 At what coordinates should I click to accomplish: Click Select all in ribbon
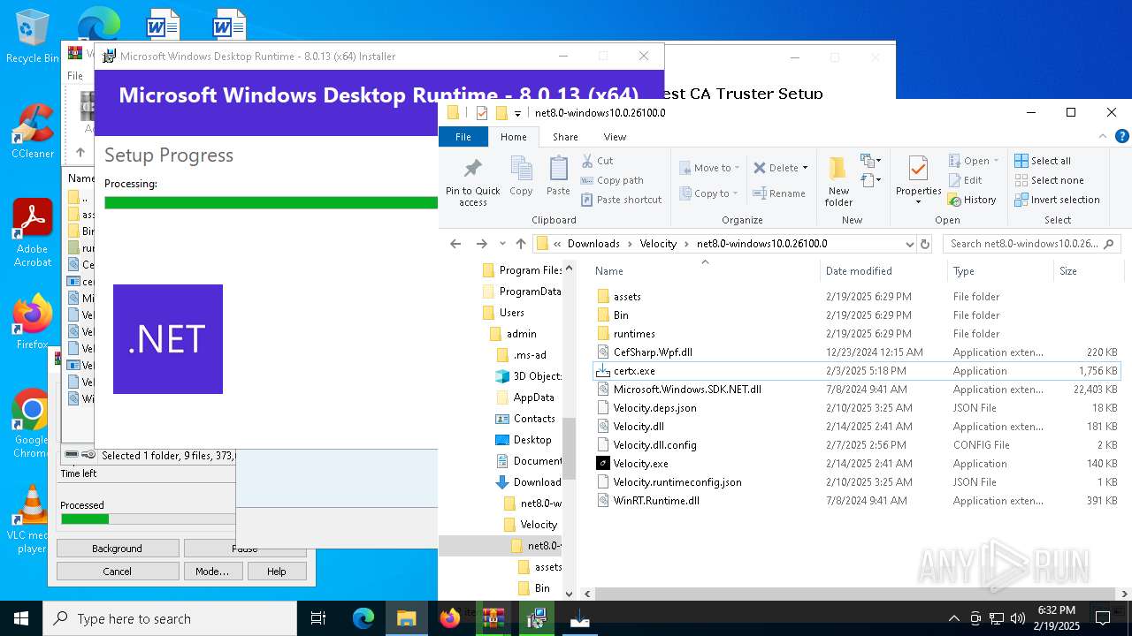(x=1043, y=161)
